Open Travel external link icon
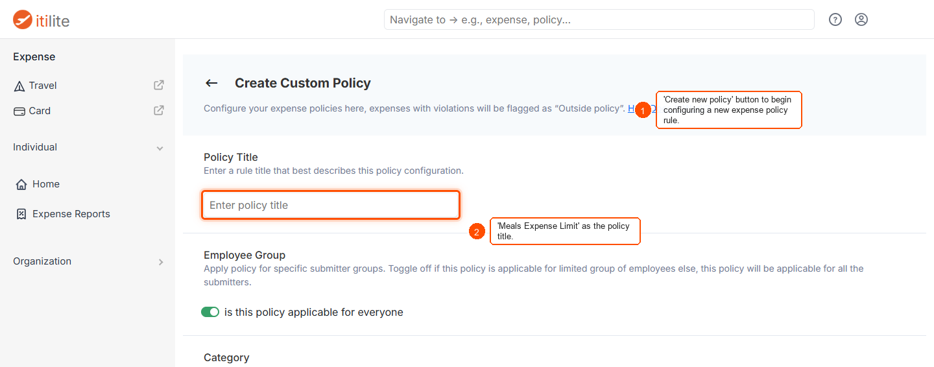This screenshot has width=934, height=367. 159,85
